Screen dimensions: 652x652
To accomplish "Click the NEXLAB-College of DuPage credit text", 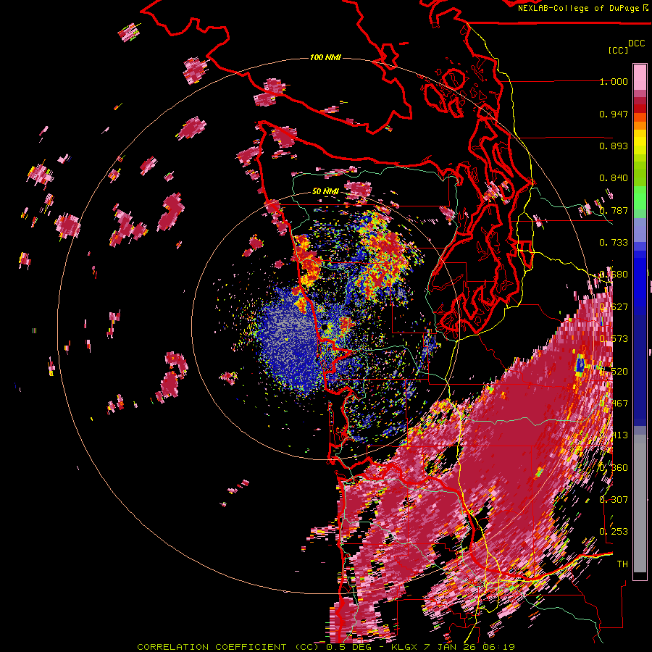I will pos(580,8).
